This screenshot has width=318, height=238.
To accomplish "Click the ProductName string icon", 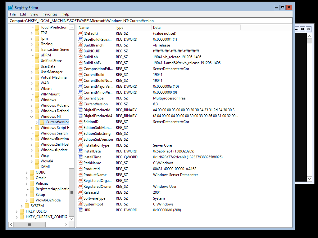I will tap(80, 175).
